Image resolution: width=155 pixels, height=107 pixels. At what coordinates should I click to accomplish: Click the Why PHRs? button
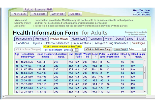[x=57, y=14]
